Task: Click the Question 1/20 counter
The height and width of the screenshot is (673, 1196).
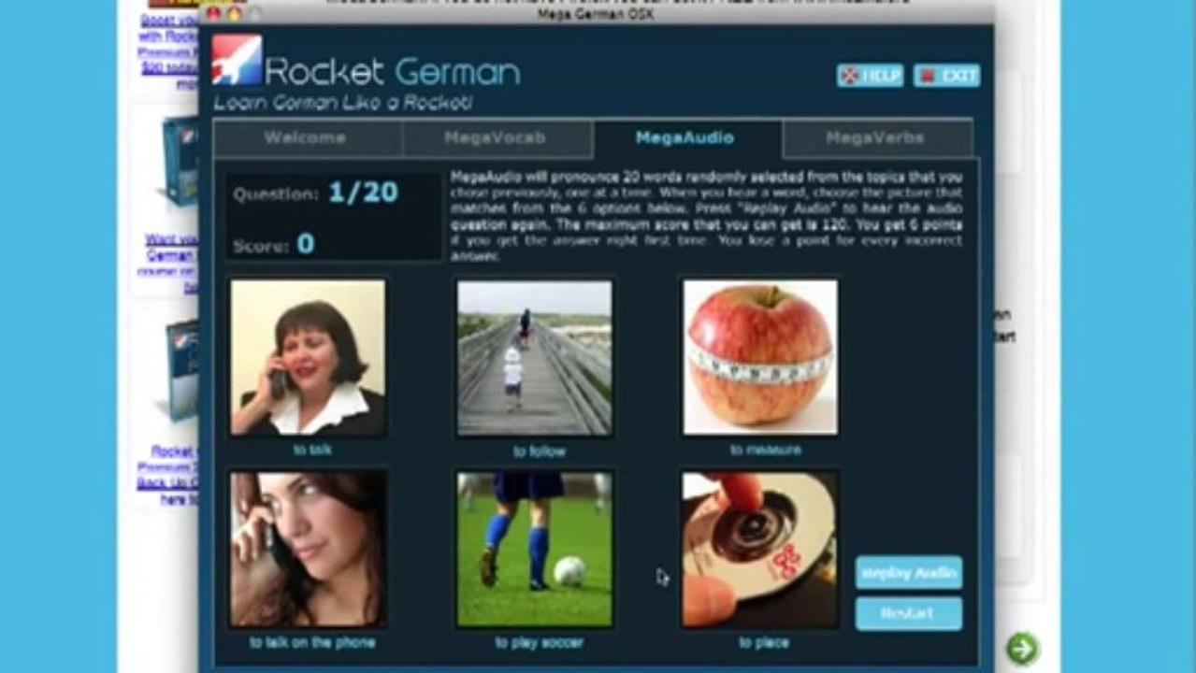Action: pos(316,193)
